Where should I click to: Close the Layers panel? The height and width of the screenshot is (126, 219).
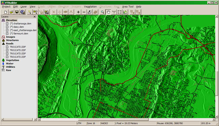tap(35, 17)
